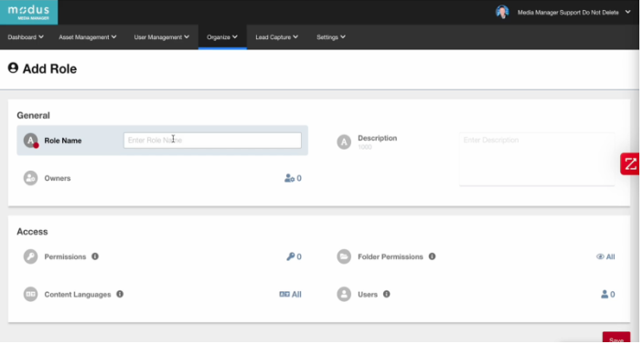This screenshot has height=344, width=643.
Task: Click the Modus Media Manager logo
Action: point(28,12)
